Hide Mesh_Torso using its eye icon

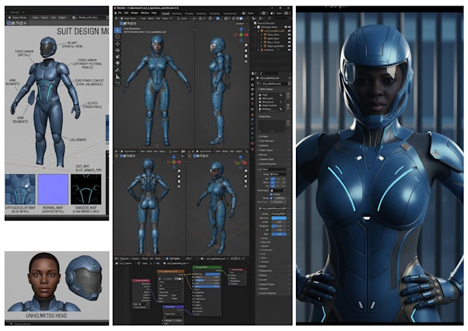coord(289,43)
